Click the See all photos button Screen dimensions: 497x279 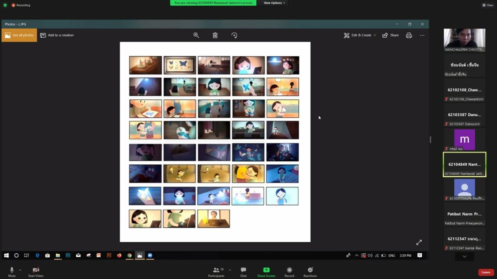[x=19, y=35]
